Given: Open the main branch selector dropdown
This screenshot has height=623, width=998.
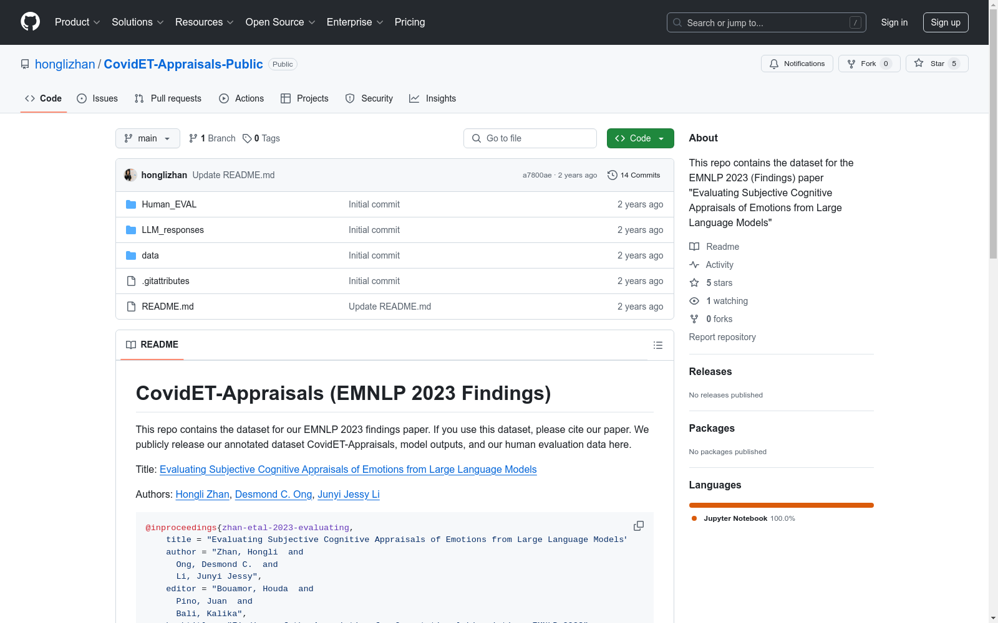Looking at the screenshot, I should pyautogui.click(x=148, y=138).
